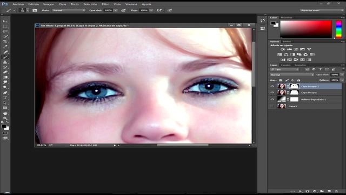
Task: Open the layer filter type dropdown
Action: tap(284, 69)
